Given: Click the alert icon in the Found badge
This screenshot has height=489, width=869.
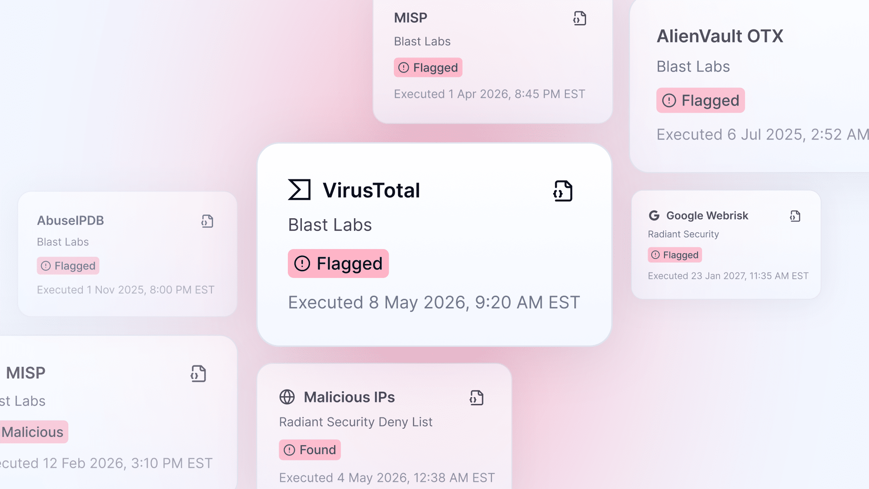Looking at the screenshot, I should click(289, 450).
